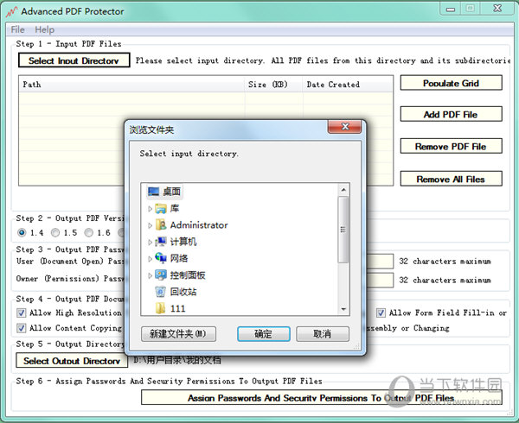The width and height of the screenshot is (519, 423).
Task: Select PDF version 1.4 radio button
Action: [22, 232]
